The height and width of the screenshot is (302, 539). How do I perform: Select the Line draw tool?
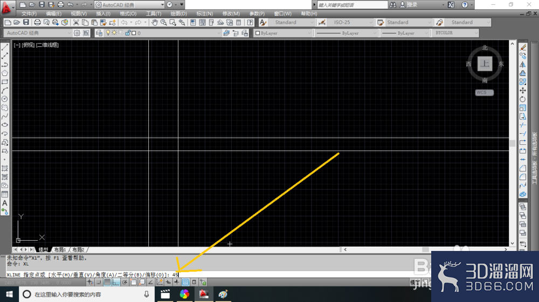[5, 47]
